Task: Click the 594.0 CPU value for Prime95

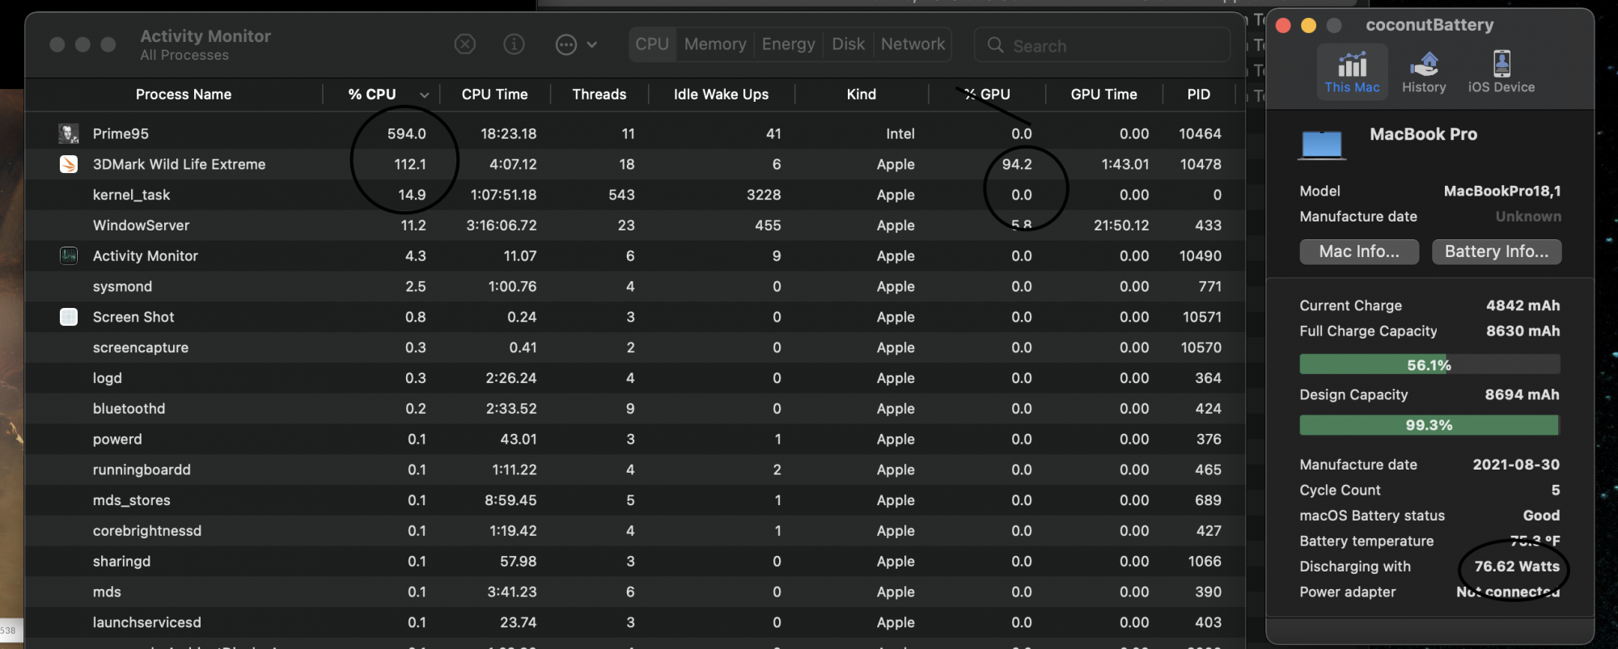Action: click(406, 133)
